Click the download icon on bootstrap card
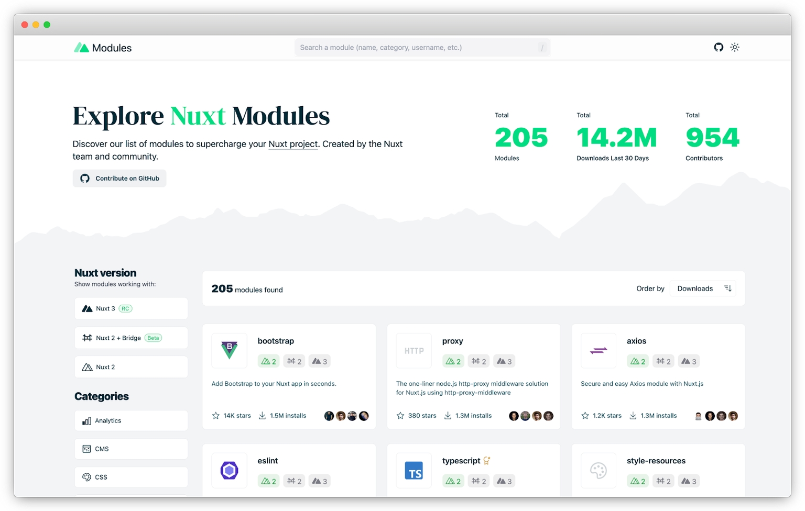Image resolution: width=805 pixels, height=511 pixels. [262, 416]
